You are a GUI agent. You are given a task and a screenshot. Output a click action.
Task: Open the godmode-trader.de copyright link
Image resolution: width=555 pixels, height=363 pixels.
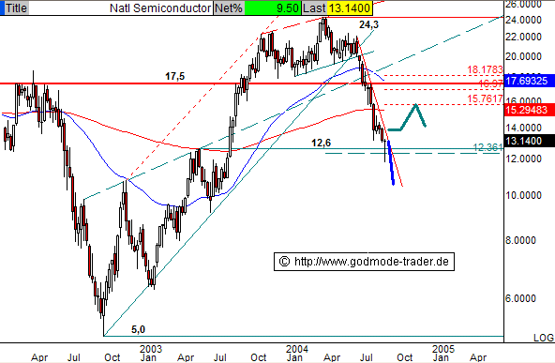click(x=364, y=262)
